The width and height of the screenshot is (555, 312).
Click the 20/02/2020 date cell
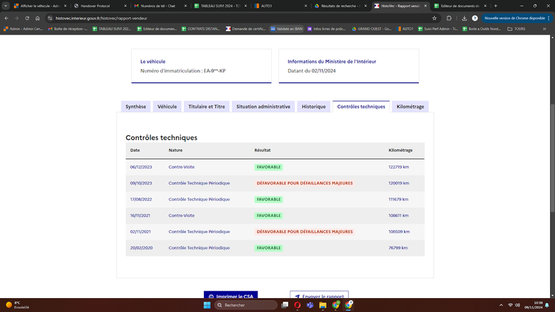click(x=142, y=248)
